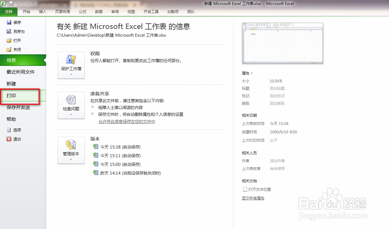The width and height of the screenshot is (389, 229).
Task: Switch to the Formulas (公式) tab
Action: pos(82,12)
